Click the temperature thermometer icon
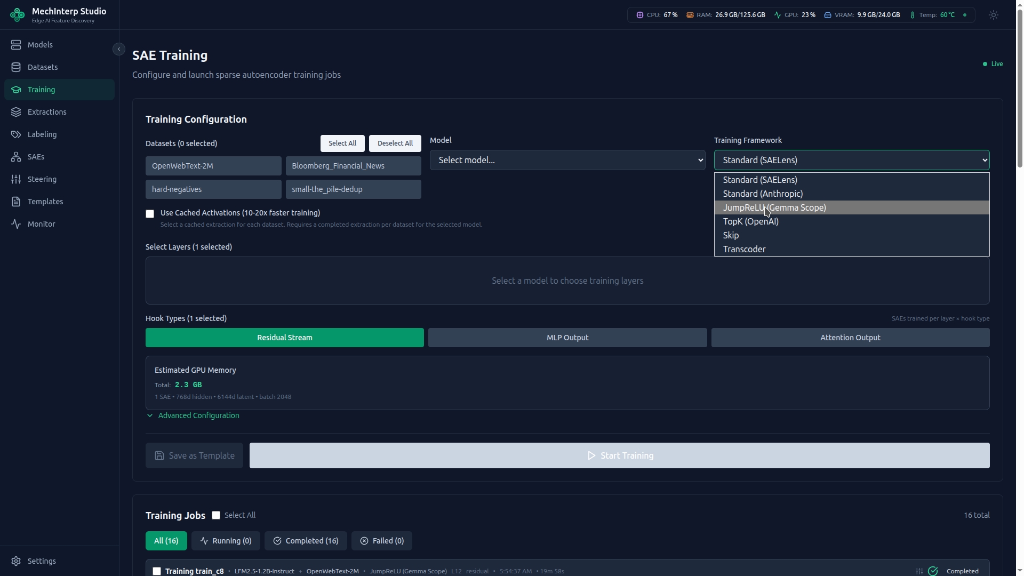Viewport: 1024px width, 576px height. click(x=913, y=15)
